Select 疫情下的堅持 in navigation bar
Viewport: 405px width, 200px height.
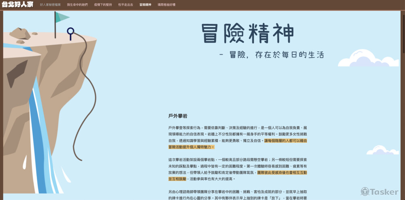pos(102,5)
